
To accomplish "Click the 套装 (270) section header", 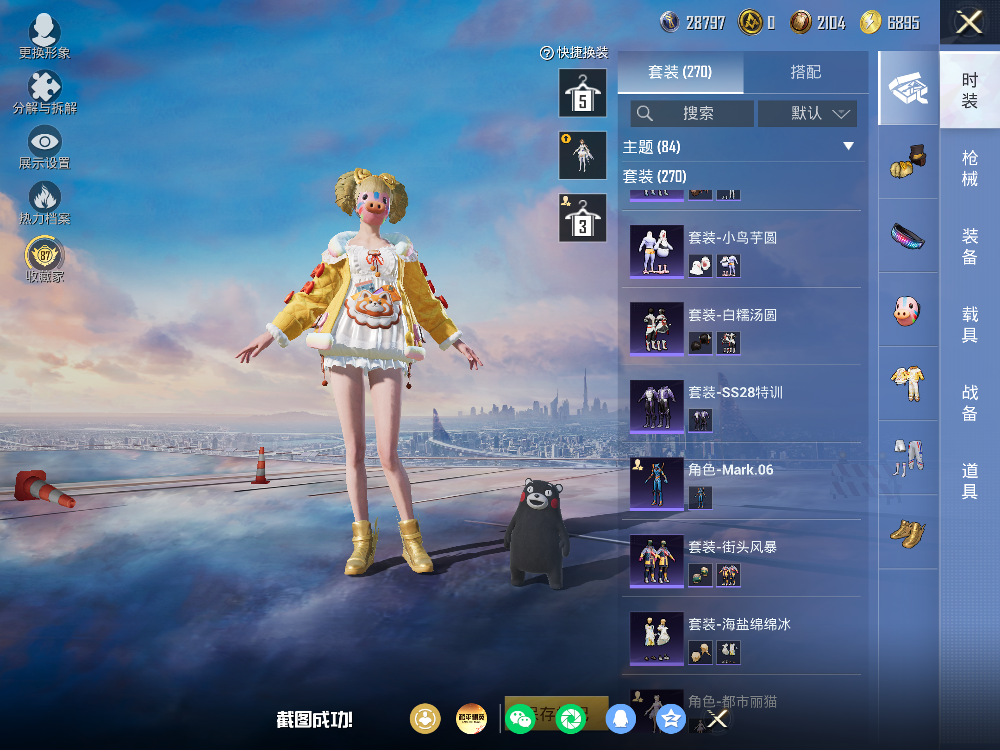I will (x=655, y=176).
